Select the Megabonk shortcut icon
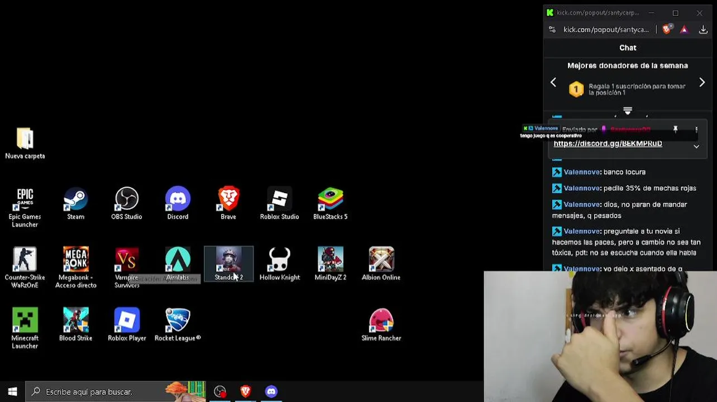 (x=76, y=268)
